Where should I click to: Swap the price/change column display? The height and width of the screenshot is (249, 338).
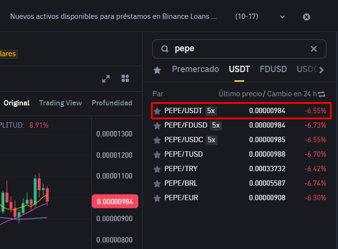pos(322,94)
